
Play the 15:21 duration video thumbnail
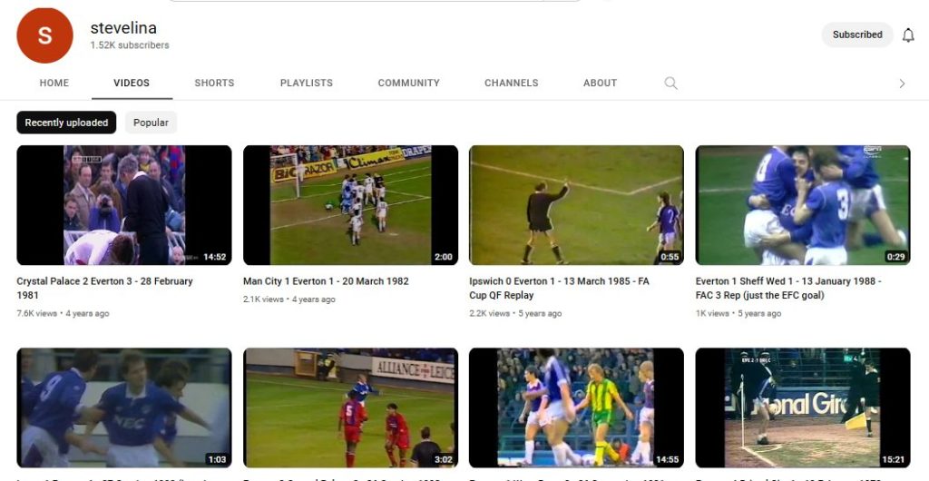tap(802, 407)
